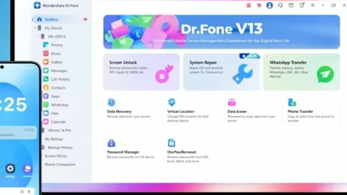
Task: Click the green WhatsApp sidebar icon
Action: pyautogui.click(x=46, y=105)
